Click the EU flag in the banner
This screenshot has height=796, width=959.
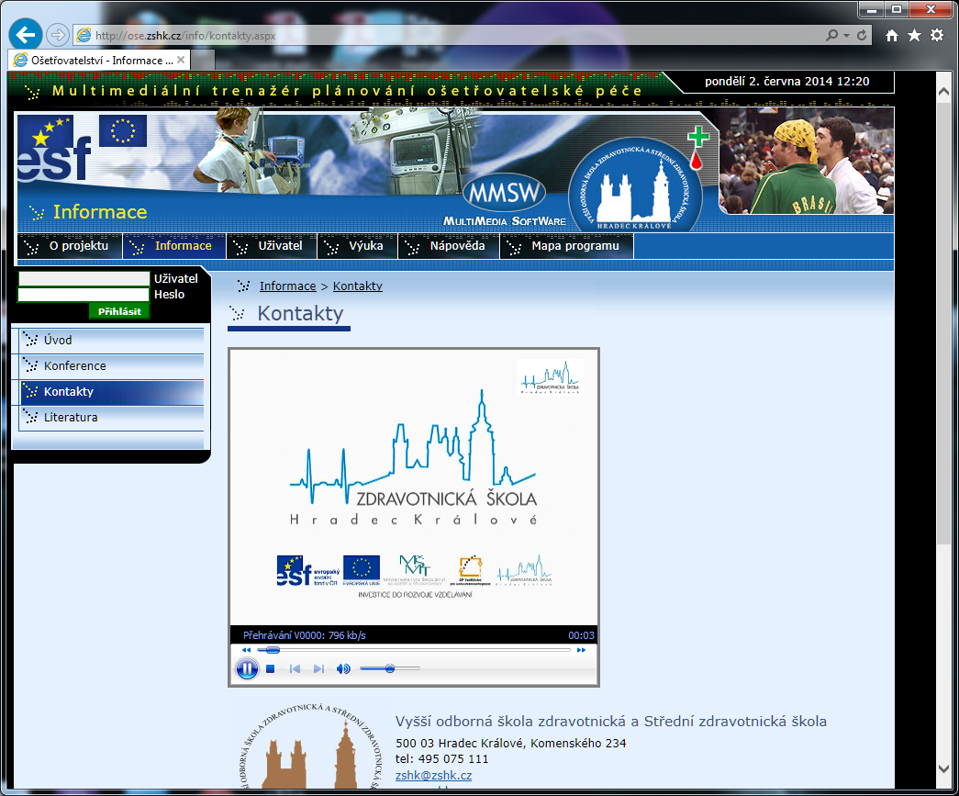click(122, 130)
